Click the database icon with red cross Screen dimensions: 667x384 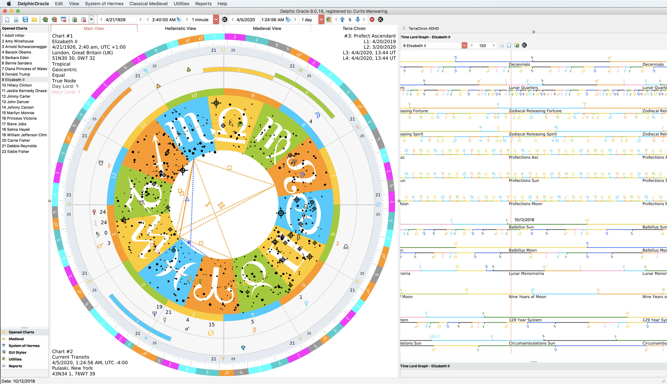pyautogui.click(x=83, y=20)
